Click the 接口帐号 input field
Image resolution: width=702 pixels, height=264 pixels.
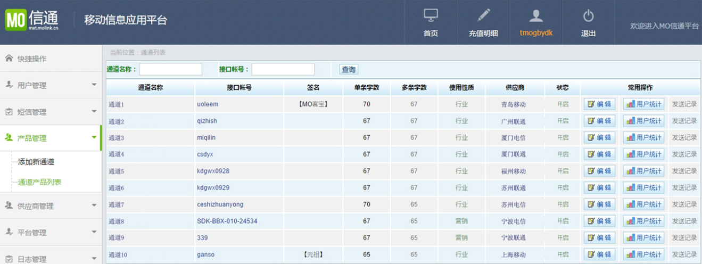click(283, 70)
